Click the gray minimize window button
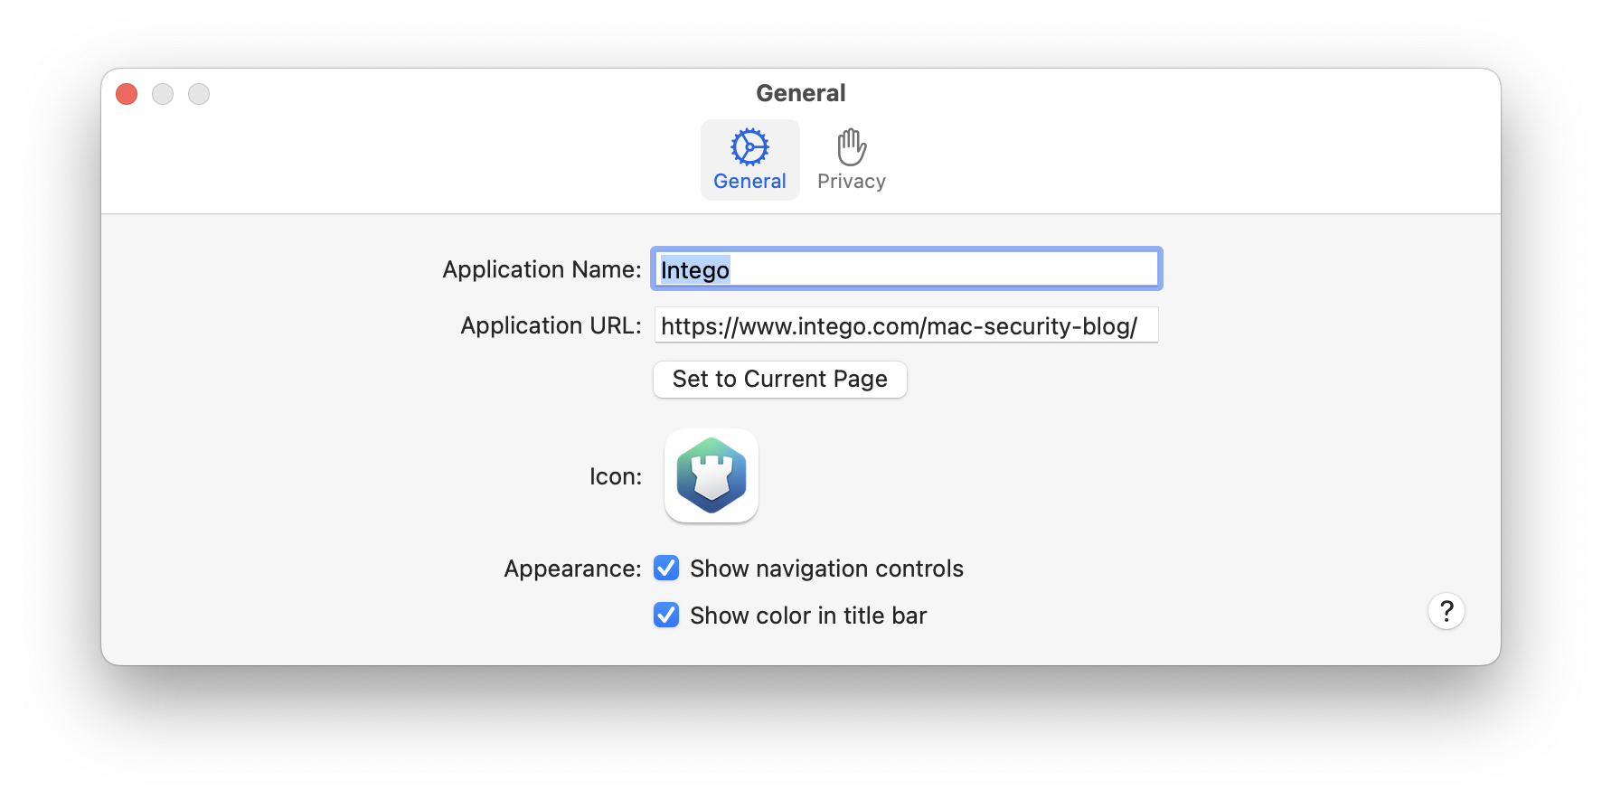 pyautogui.click(x=163, y=94)
